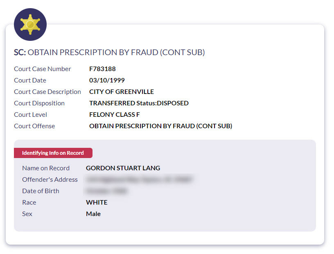The width and height of the screenshot is (334, 254).
Task: Click the Offender's Address label
Action: 50,179
